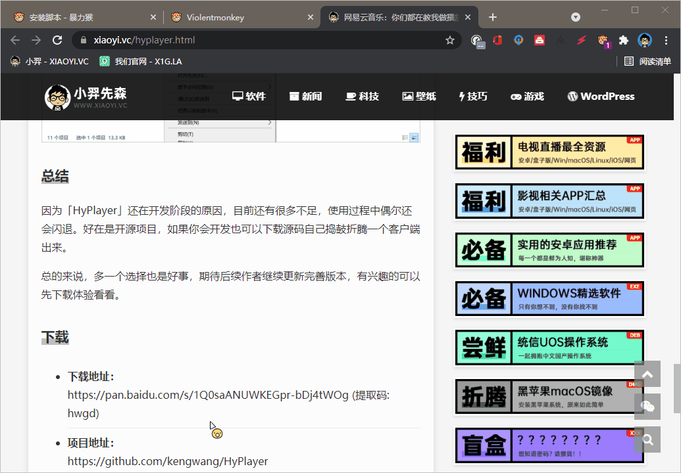Open the 阅读清单 reading list
This screenshot has width=681, height=473.
pos(648,61)
